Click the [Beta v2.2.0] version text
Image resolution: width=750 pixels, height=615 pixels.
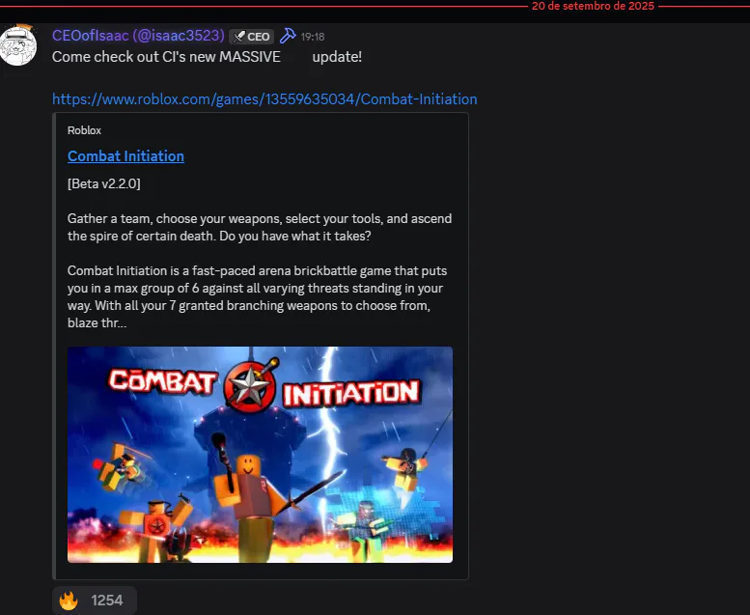point(104,183)
